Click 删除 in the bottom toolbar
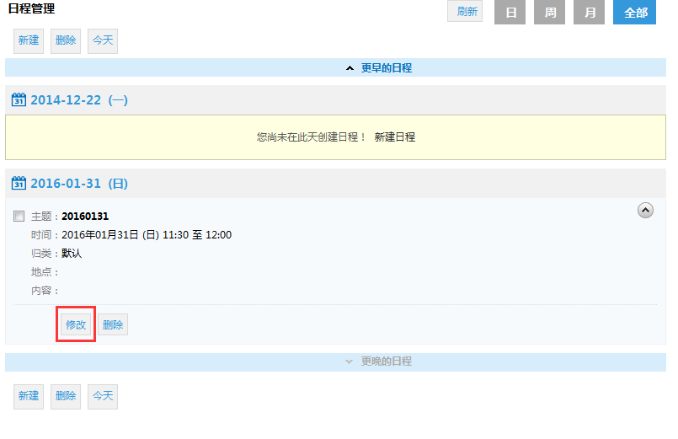The height and width of the screenshot is (439, 678). coord(66,396)
